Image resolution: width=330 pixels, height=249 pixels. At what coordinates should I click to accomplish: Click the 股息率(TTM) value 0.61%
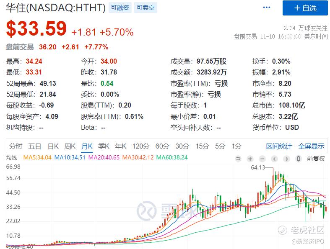(x=134, y=116)
